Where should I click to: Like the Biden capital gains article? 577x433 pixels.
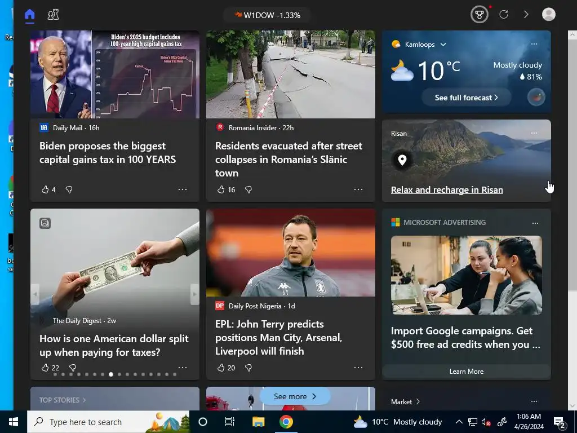pyautogui.click(x=45, y=189)
